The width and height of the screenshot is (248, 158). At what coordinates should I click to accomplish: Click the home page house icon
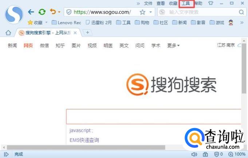[x=8, y=33]
